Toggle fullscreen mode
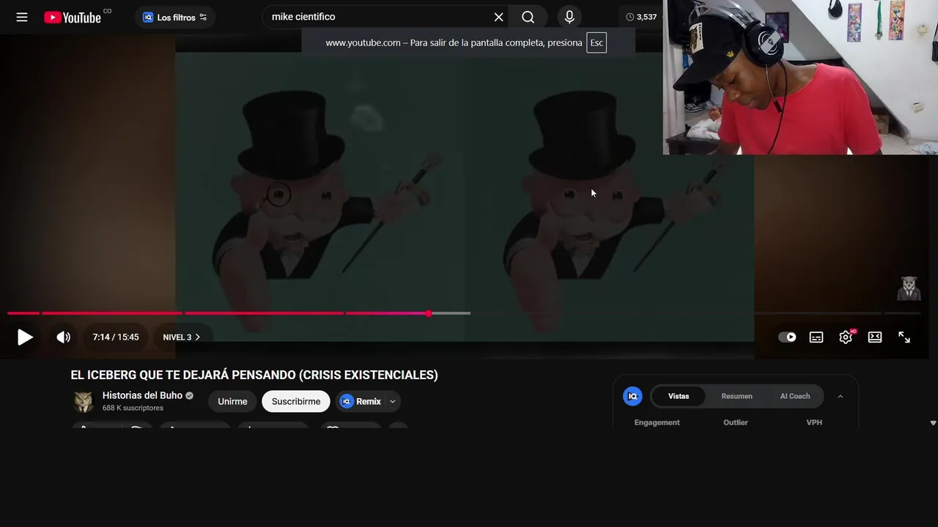The image size is (938, 527). (904, 337)
